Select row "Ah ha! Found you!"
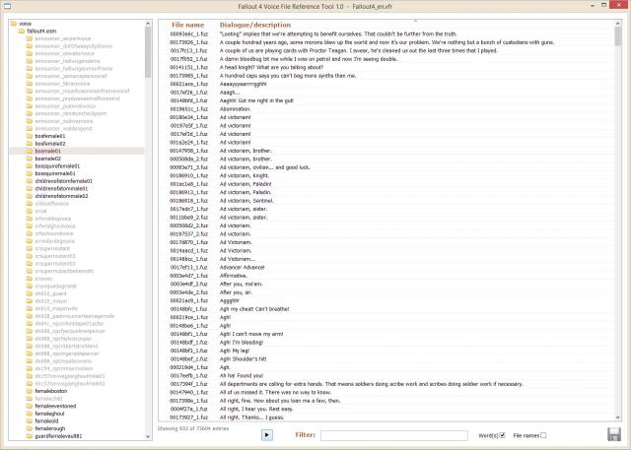 coord(386,376)
